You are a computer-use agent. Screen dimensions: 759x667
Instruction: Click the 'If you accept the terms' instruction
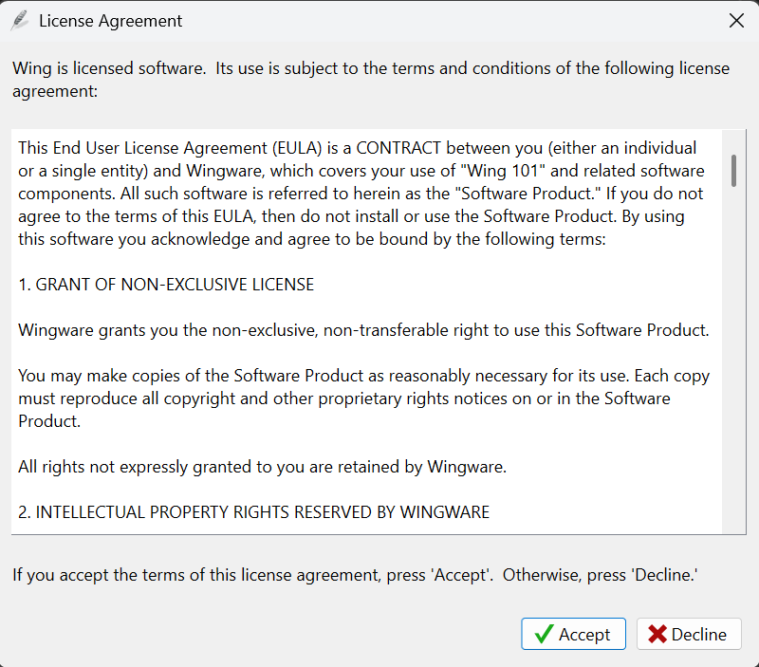(355, 575)
